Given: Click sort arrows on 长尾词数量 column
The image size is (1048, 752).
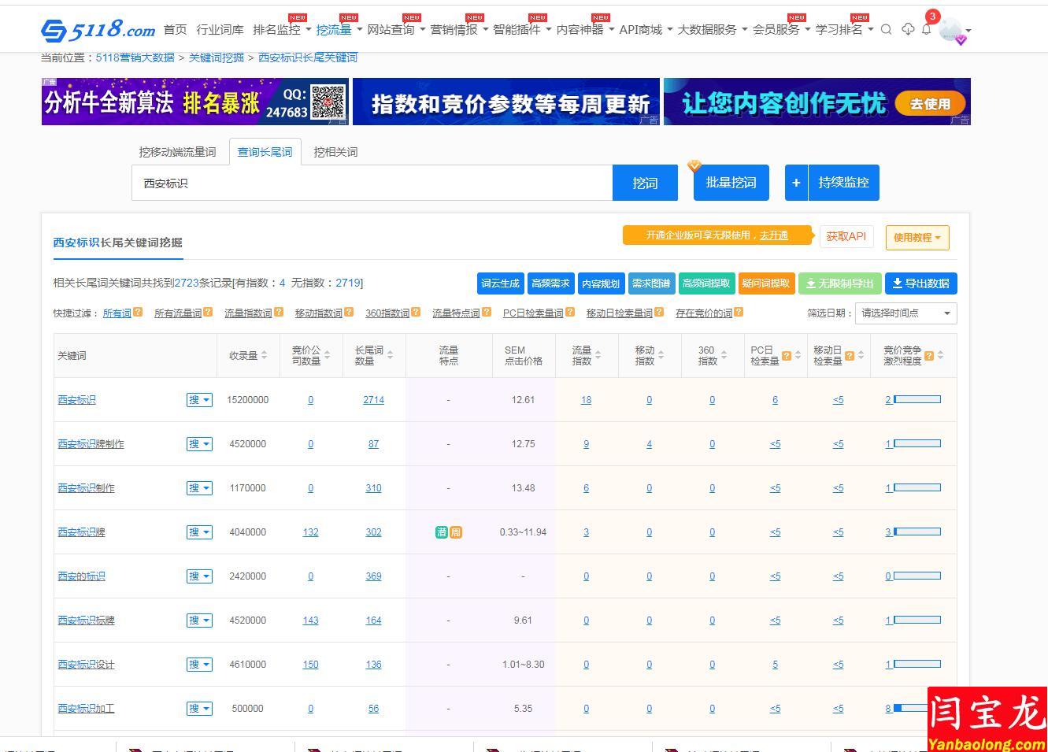Looking at the screenshot, I should pos(391,356).
